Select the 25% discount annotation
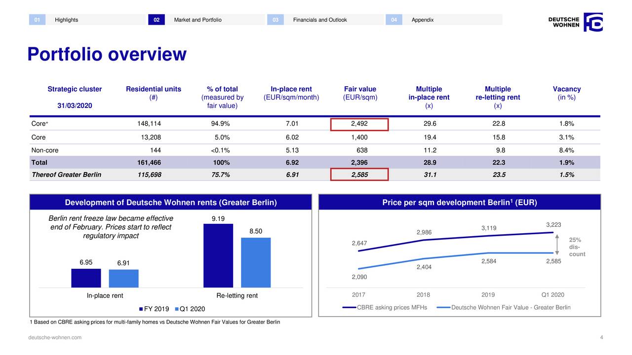 577,247
